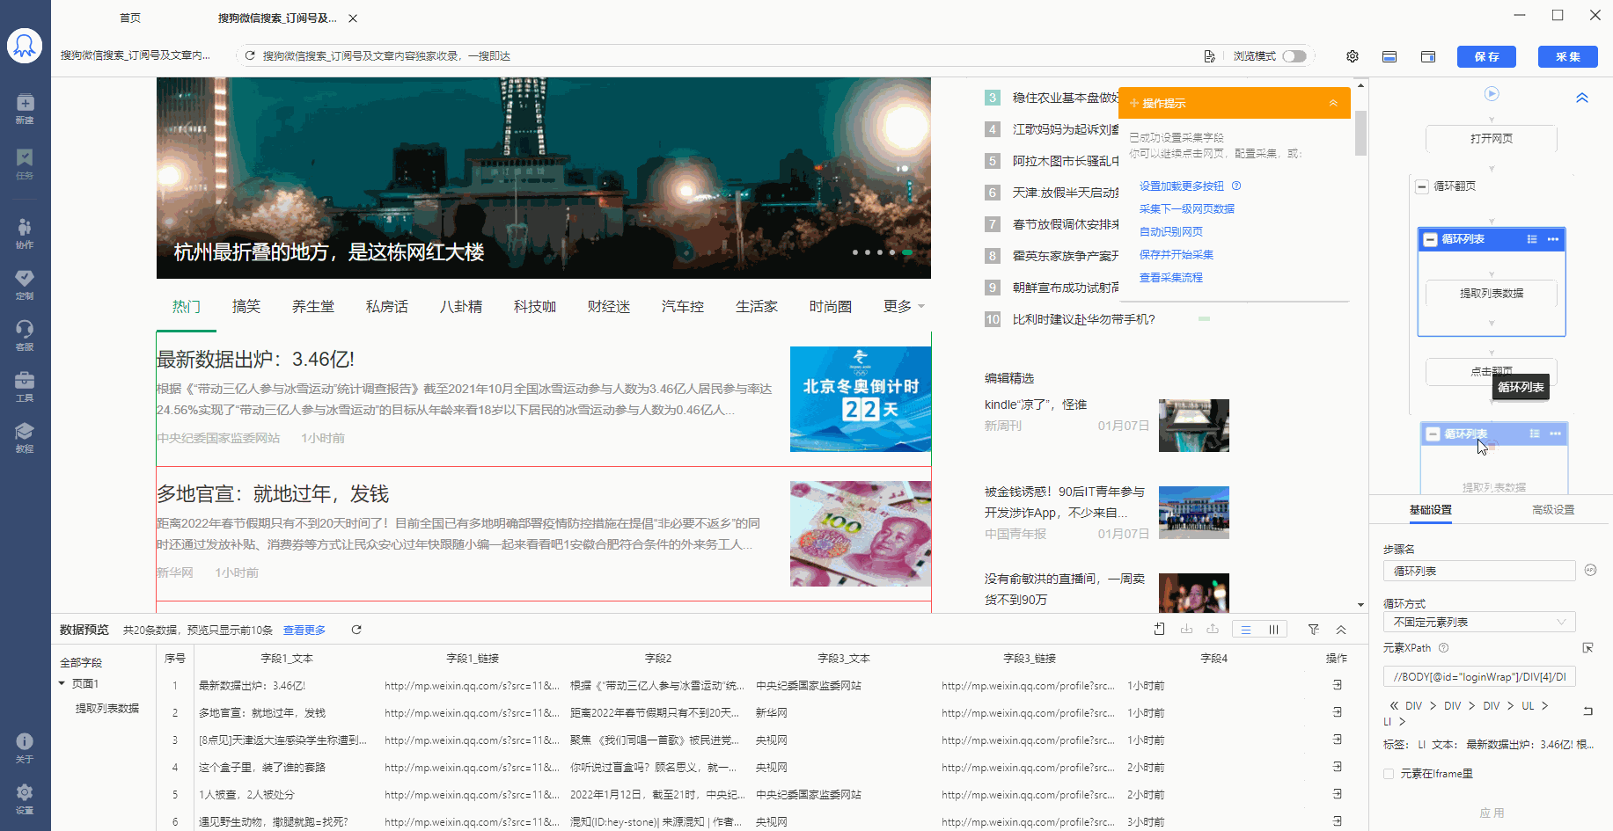
Task: Switch to the 首页 tab
Action: (x=130, y=18)
